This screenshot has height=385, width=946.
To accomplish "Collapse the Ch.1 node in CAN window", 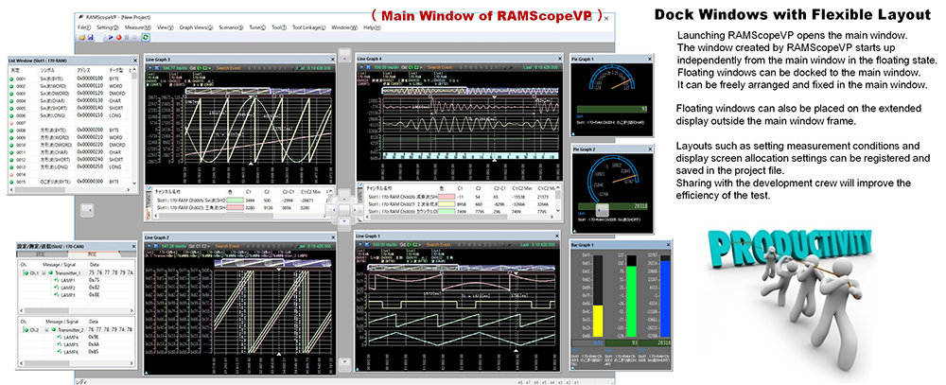I will click(24, 272).
